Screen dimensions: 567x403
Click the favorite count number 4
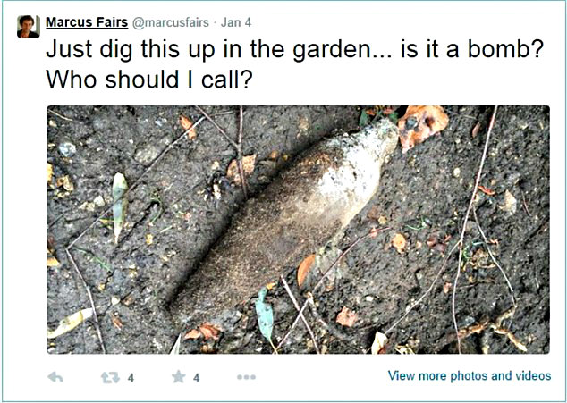click(196, 378)
